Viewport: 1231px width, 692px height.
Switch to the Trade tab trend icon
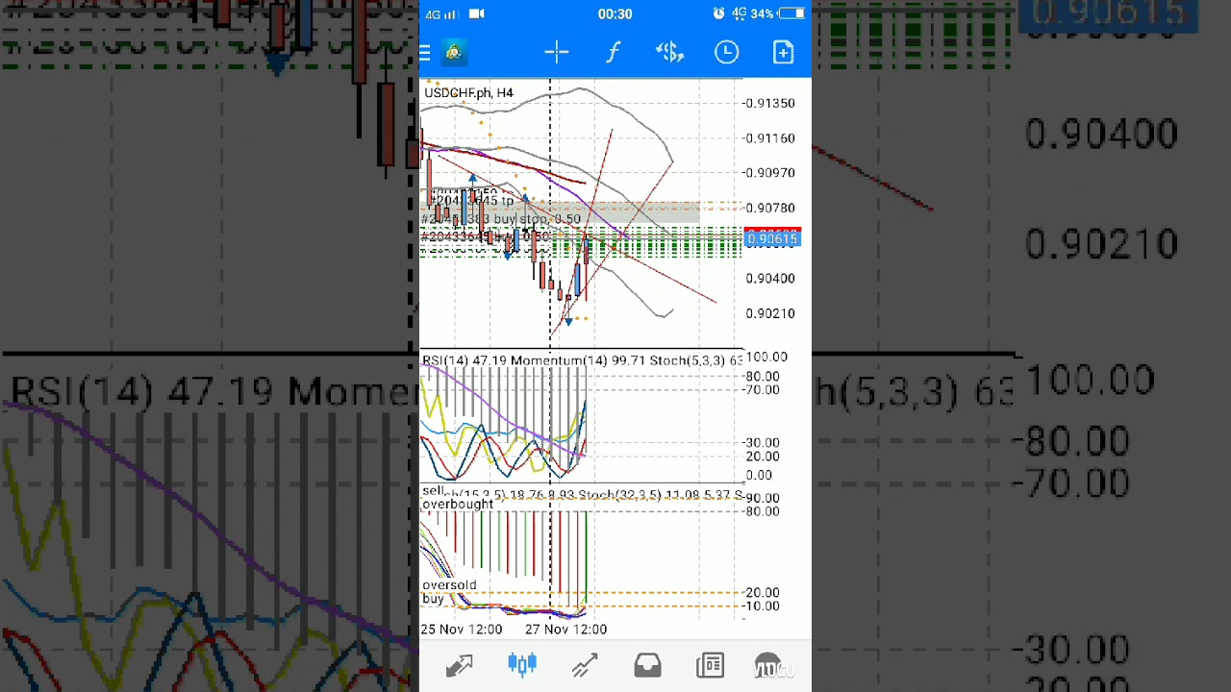pos(585,665)
